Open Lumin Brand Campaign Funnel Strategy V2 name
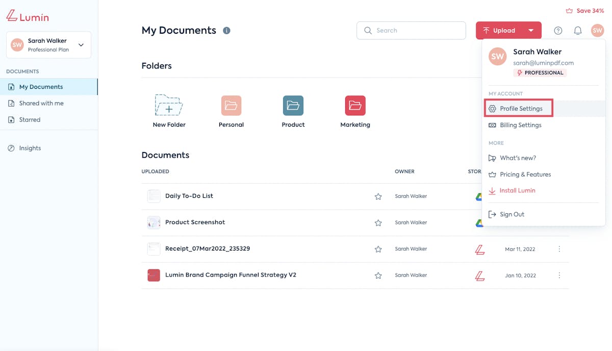This screenshot has height=351, width=612. point(231,275)
